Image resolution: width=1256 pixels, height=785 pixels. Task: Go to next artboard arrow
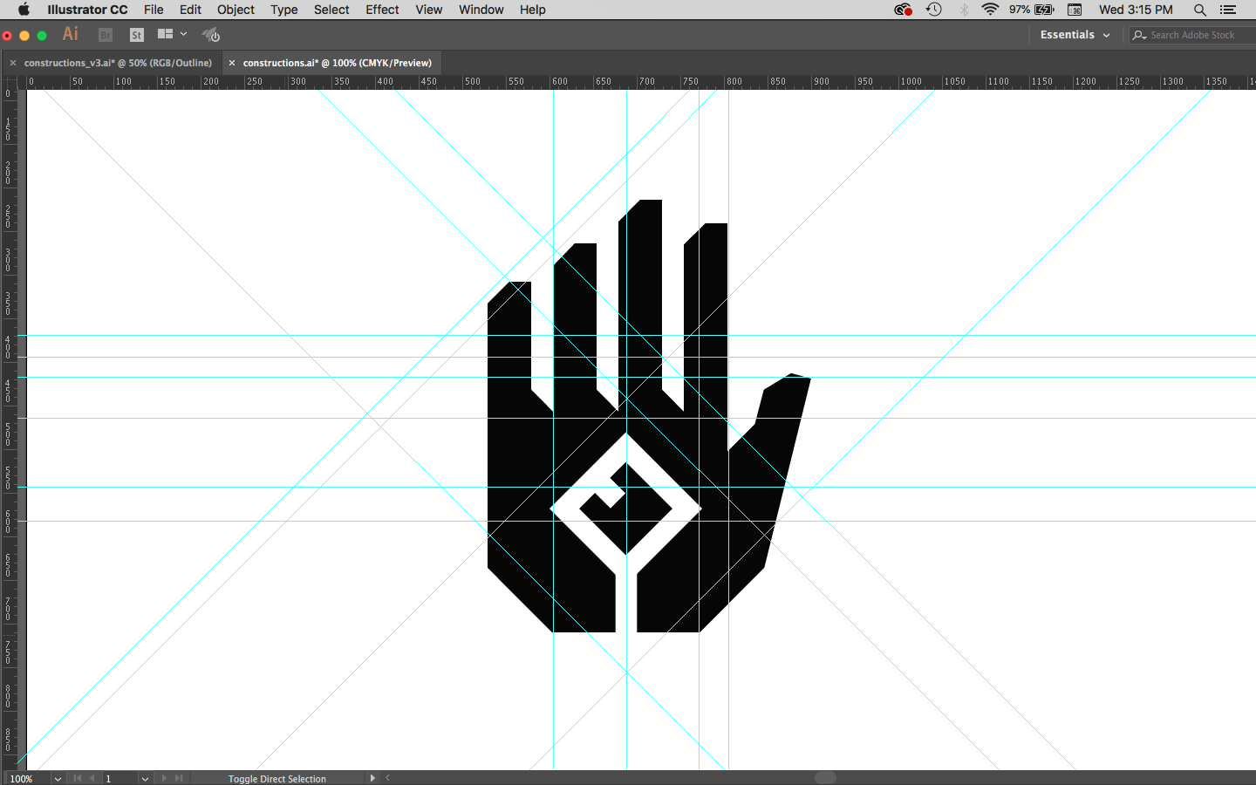coord(164,778)
